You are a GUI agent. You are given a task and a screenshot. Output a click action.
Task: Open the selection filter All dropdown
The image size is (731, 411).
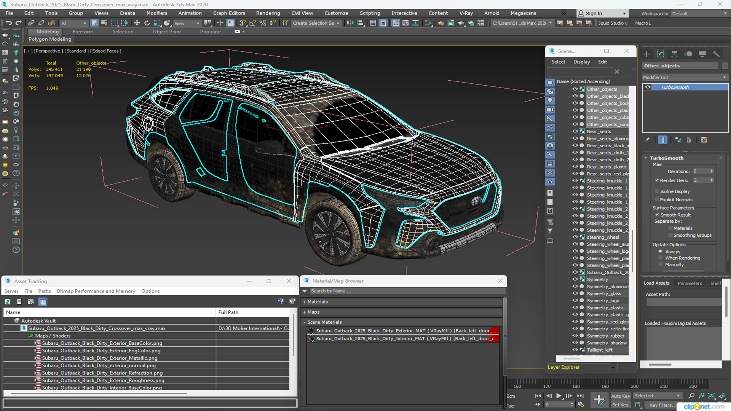74,23
